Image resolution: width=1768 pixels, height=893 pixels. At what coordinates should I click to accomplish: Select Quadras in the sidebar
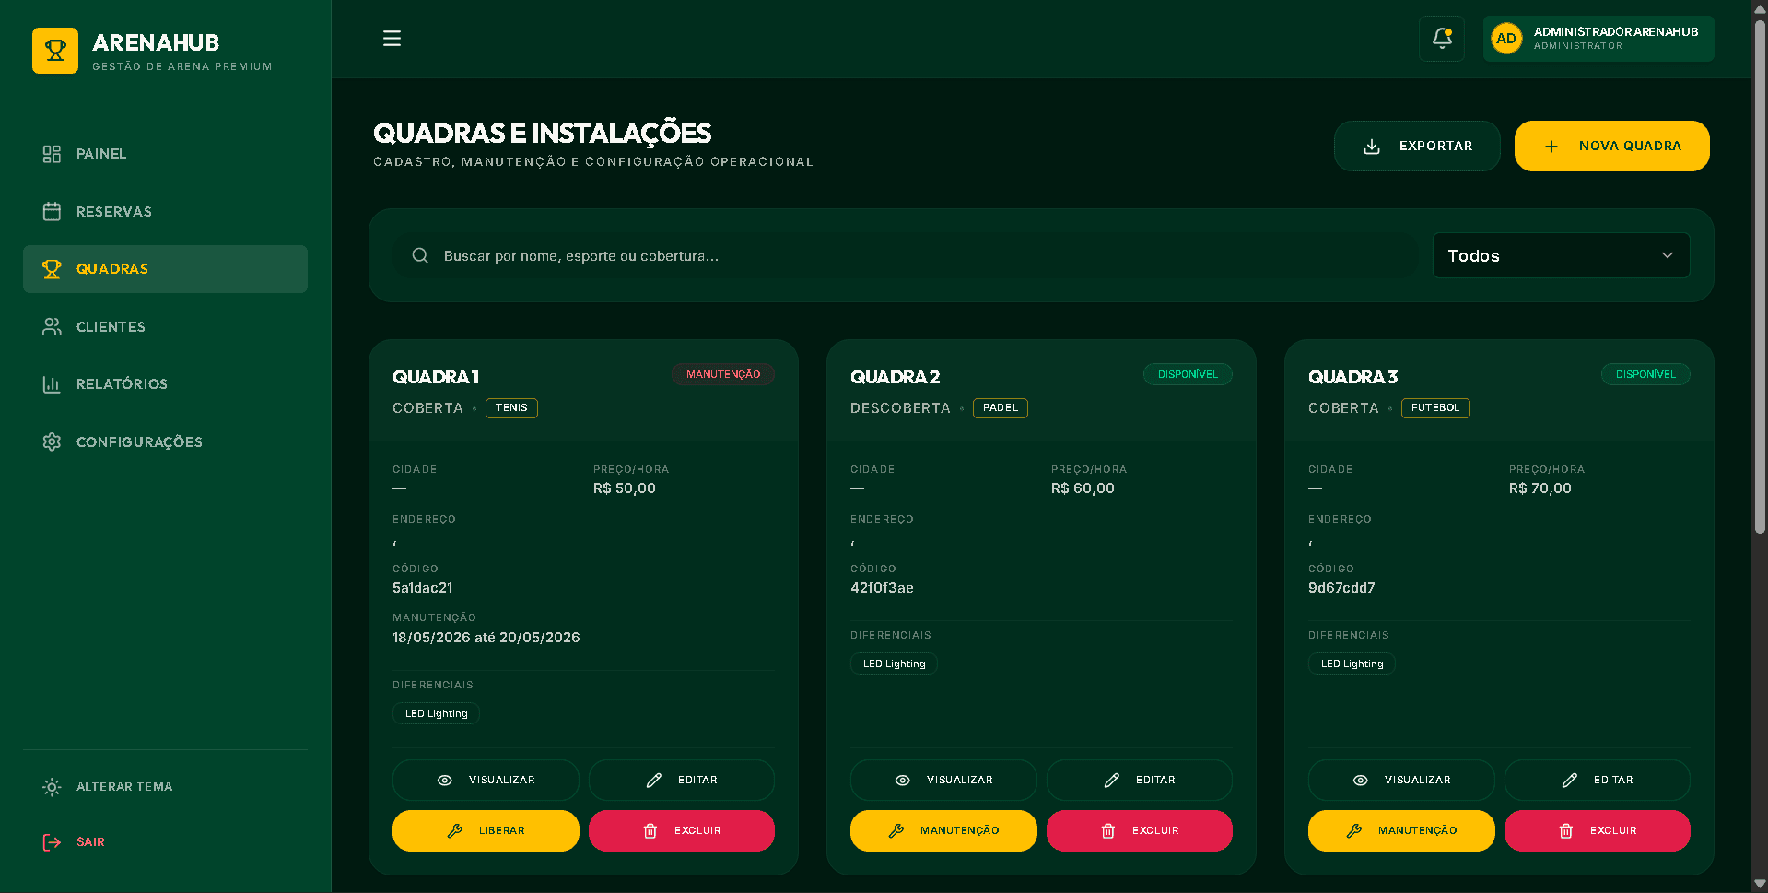click(x=166, y=269)
